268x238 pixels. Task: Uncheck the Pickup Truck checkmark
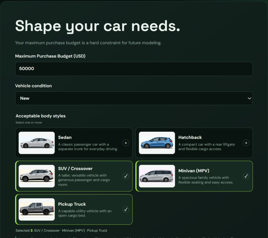tap(126, 209)
